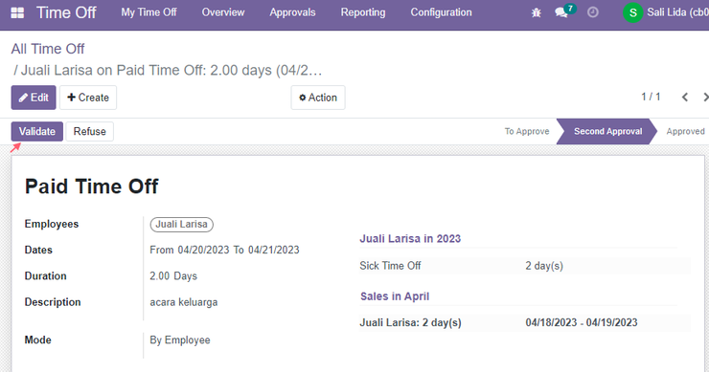Screen dimensions: 709x372
Task: Click the date range 04/18/2023 - 04/19/2023
Action: click(582, 323)
